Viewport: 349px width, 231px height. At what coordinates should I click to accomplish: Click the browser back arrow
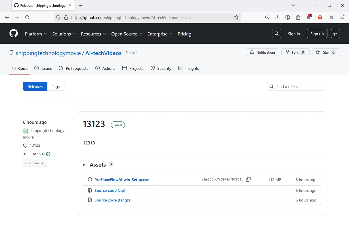[7, 17]
